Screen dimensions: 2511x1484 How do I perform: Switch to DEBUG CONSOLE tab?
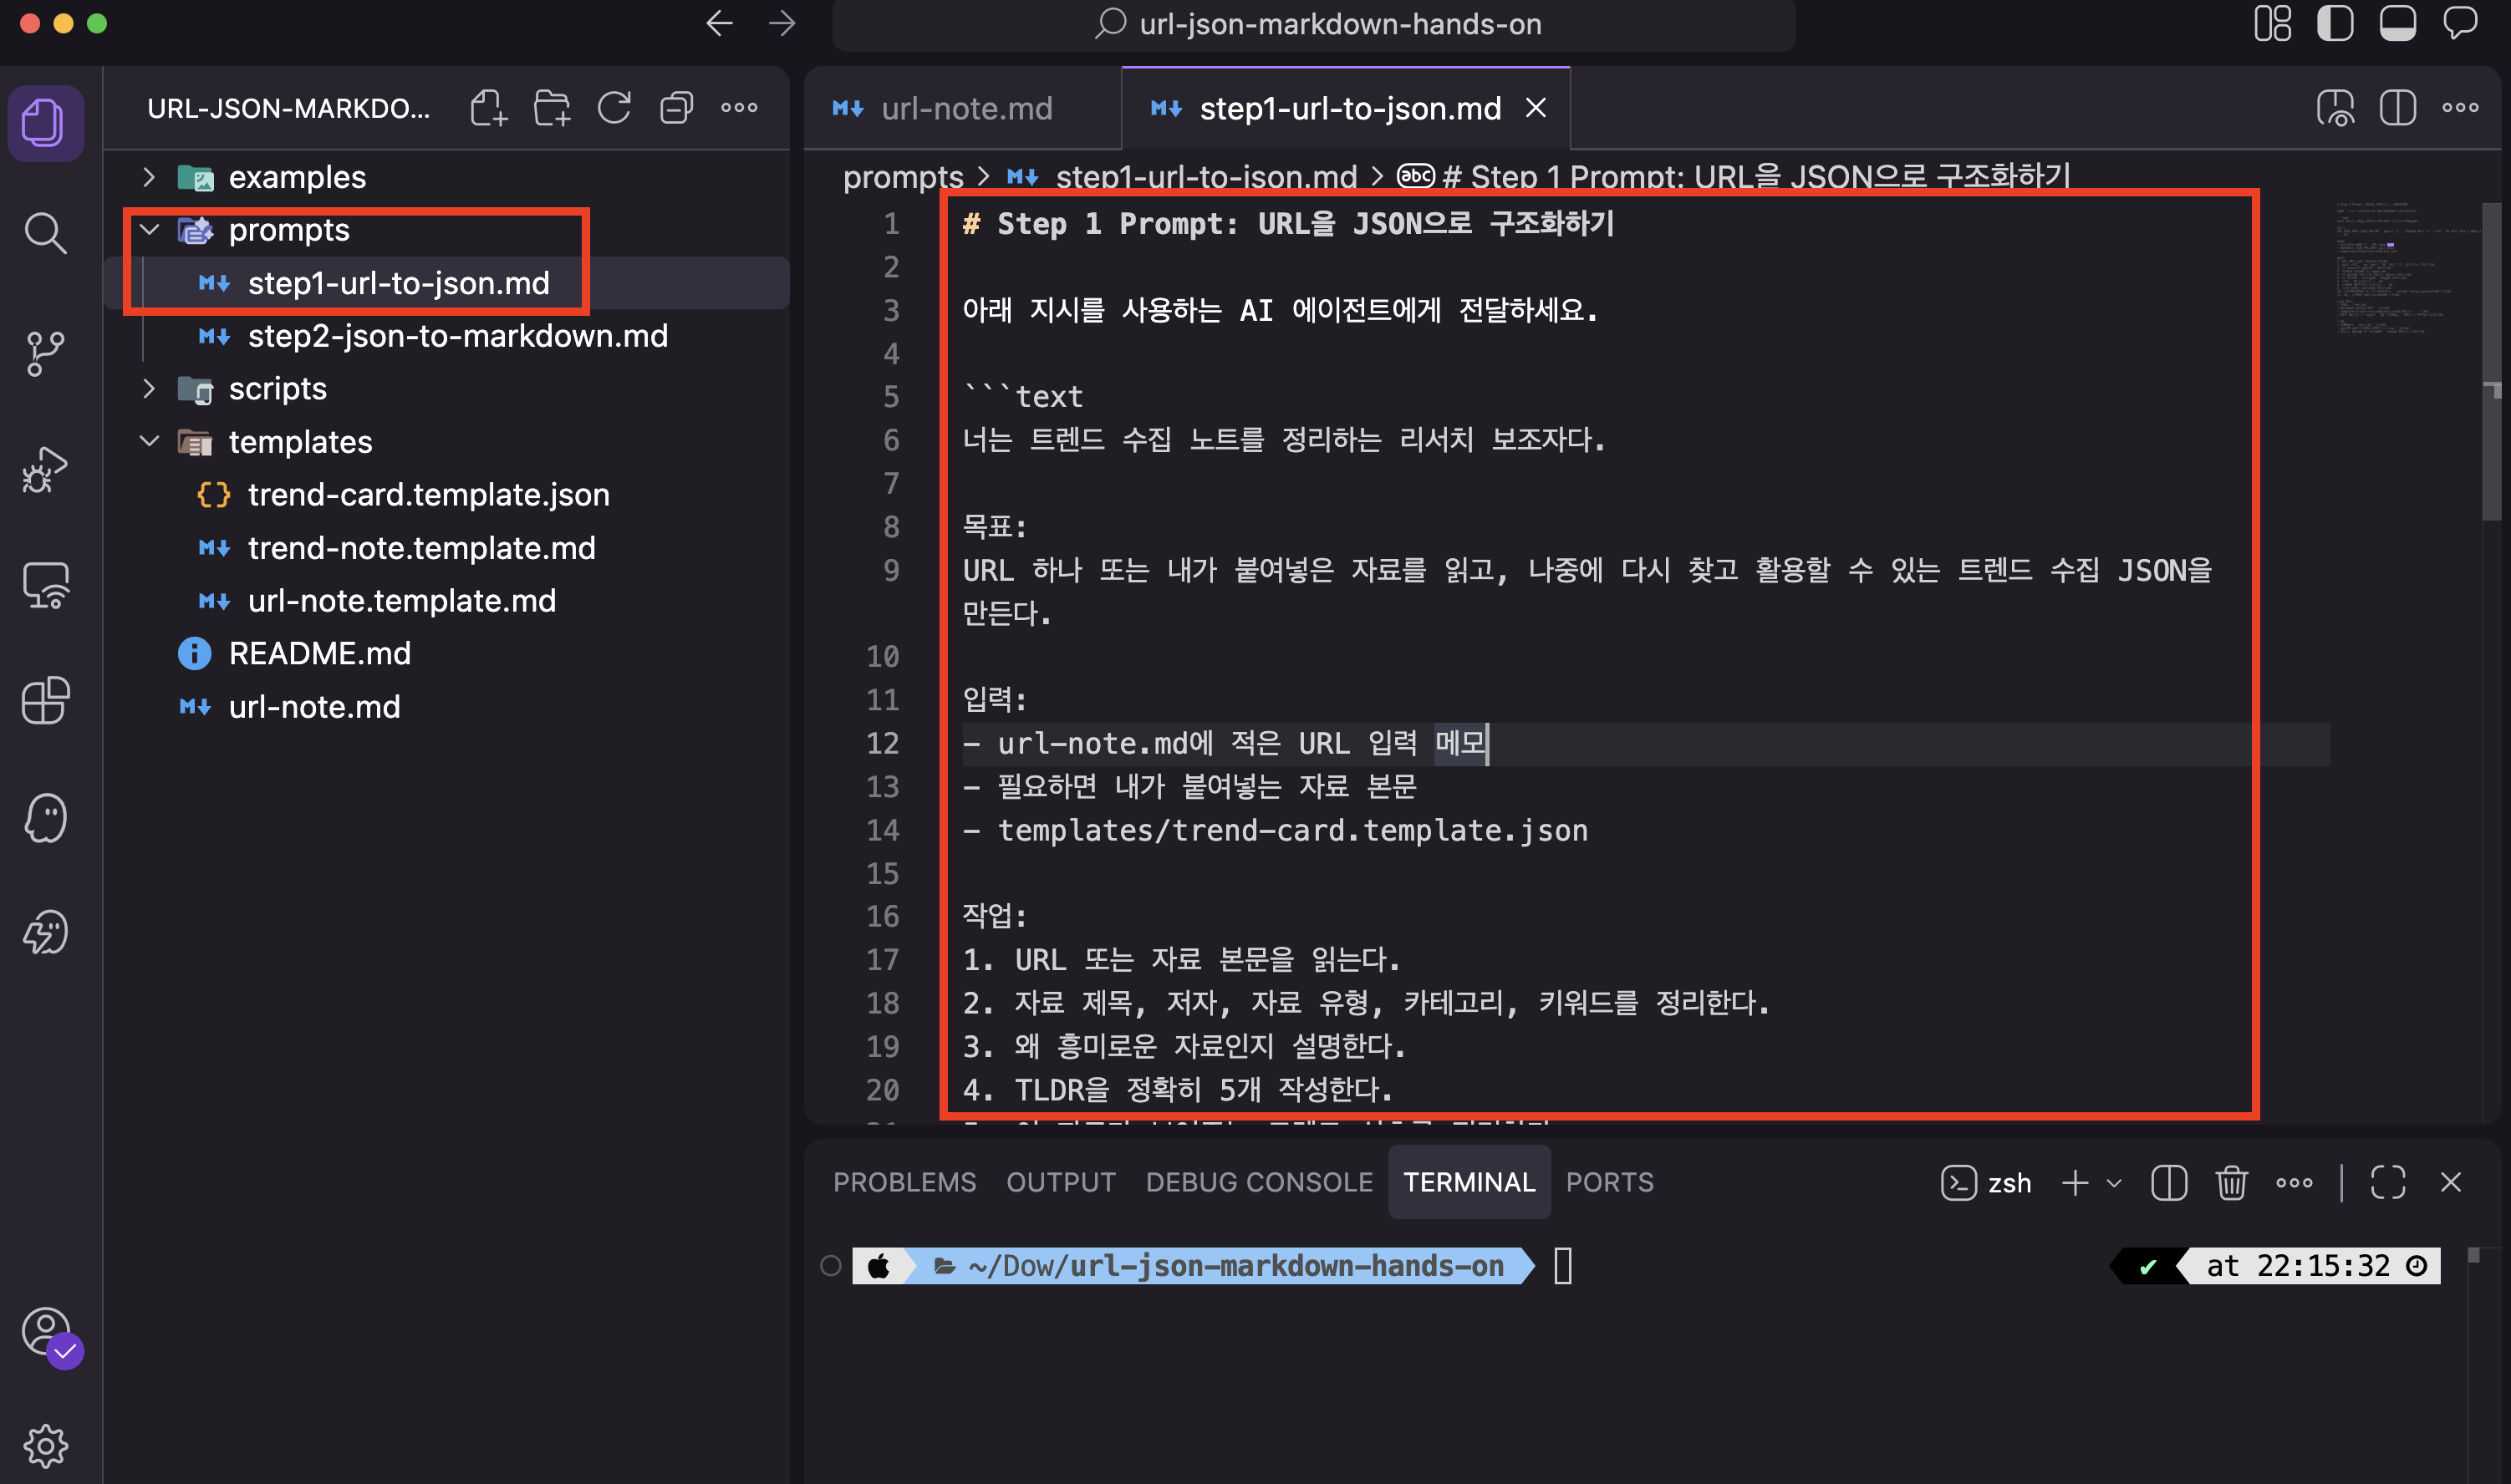tap(1259, 1182)
